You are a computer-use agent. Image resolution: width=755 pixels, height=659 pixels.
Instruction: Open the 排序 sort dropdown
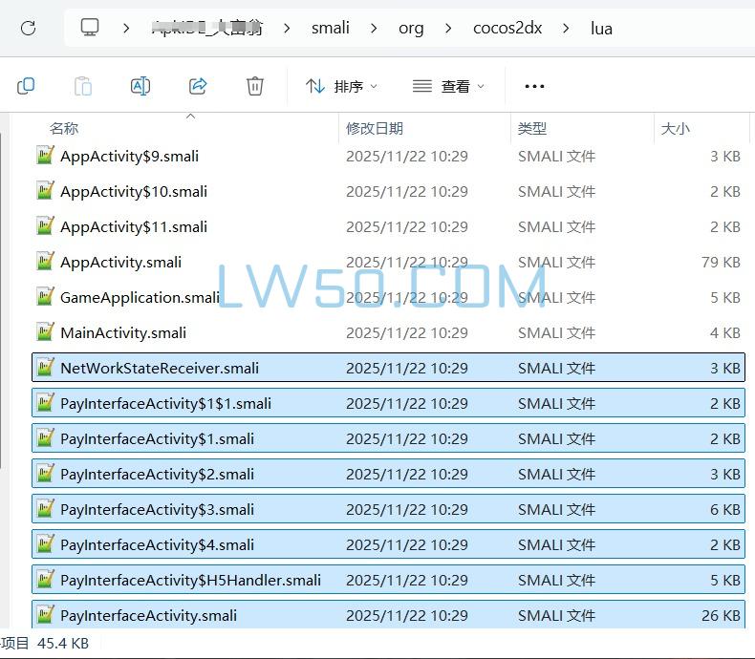(x=341, y=87)
